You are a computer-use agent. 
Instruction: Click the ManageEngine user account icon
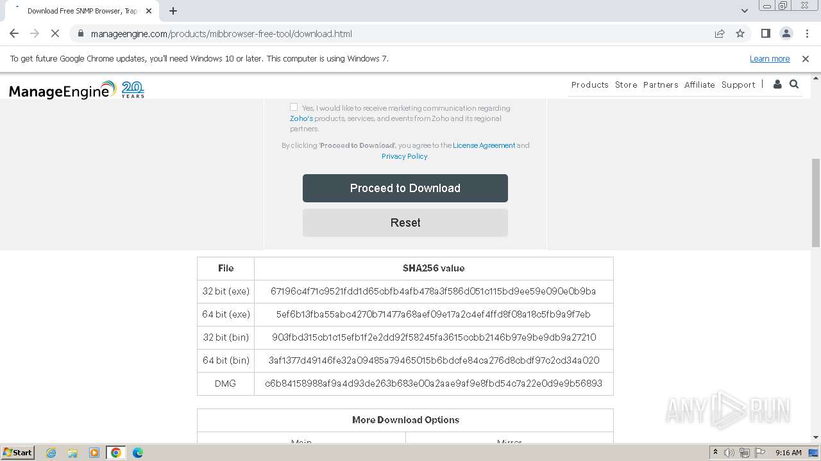pos(777,84)
